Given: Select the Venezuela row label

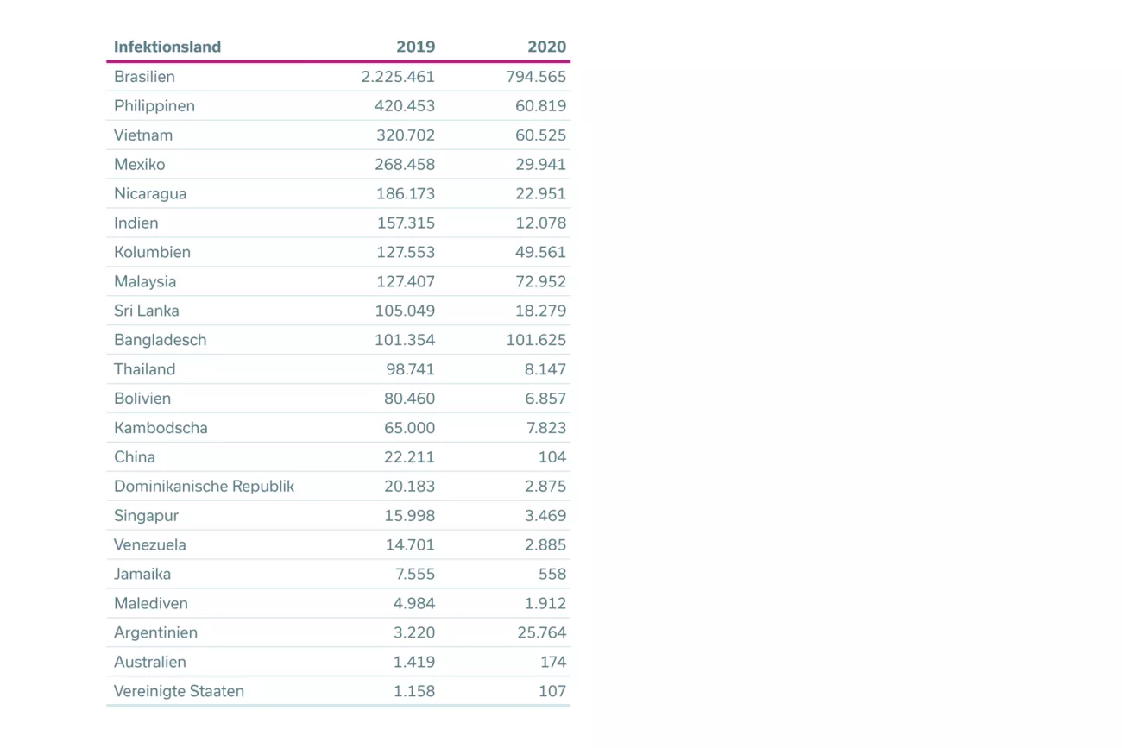Looking at the screenshot, I should pyautogui.click(x=150, y=545).
